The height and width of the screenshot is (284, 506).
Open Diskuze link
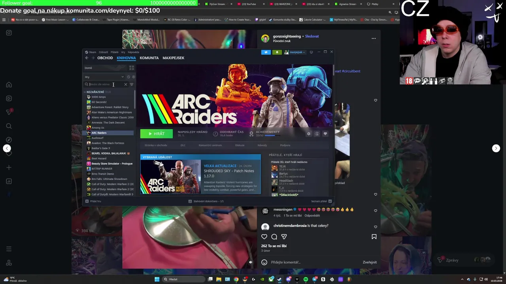click(240, 145)
